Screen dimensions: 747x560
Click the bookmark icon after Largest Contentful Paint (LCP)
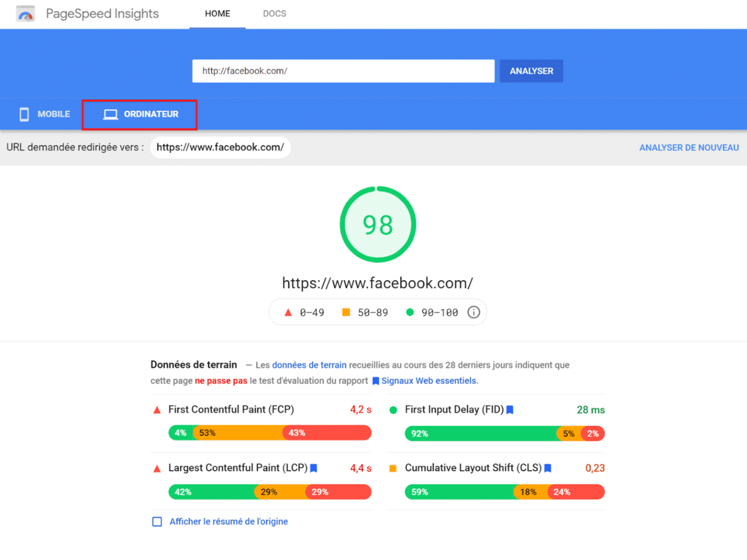(x=314, y=468)
